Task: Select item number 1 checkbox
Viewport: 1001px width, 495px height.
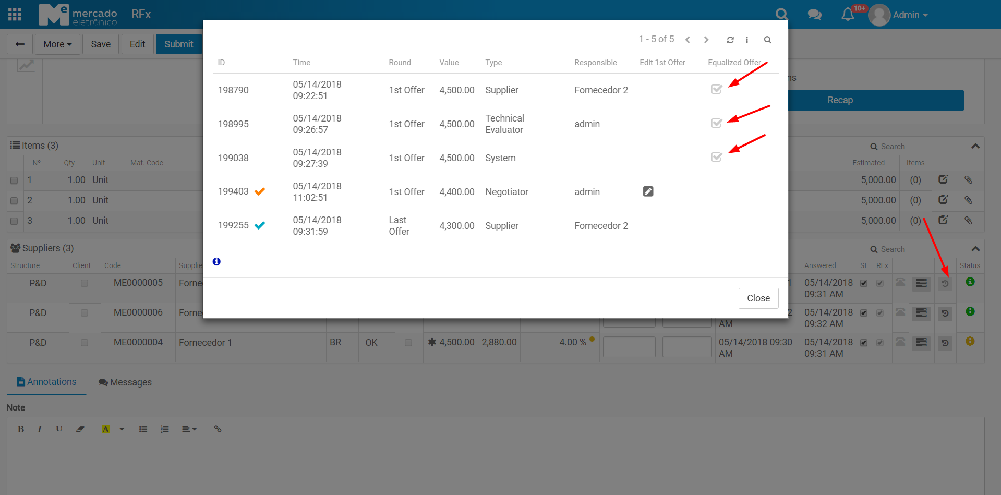Action: pyautogui.click(x=14, y=180)
